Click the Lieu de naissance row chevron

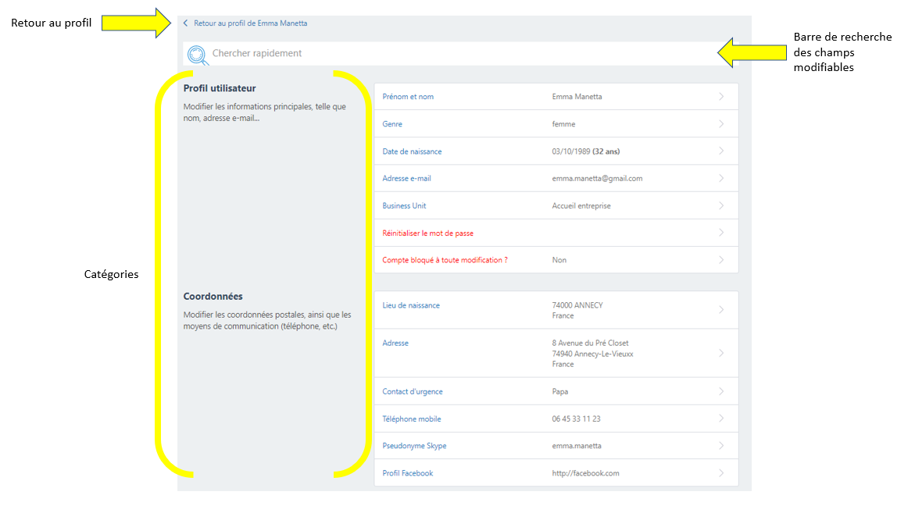(720, 310)
